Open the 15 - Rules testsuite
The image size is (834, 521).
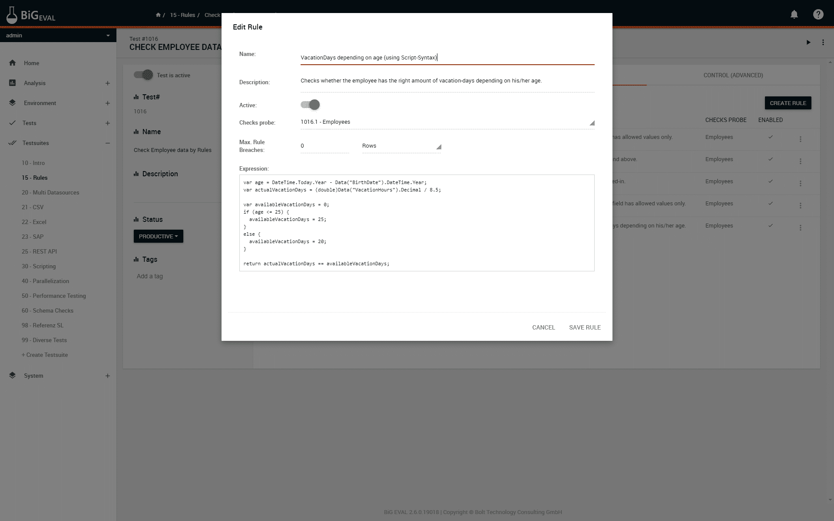point(35,178)
